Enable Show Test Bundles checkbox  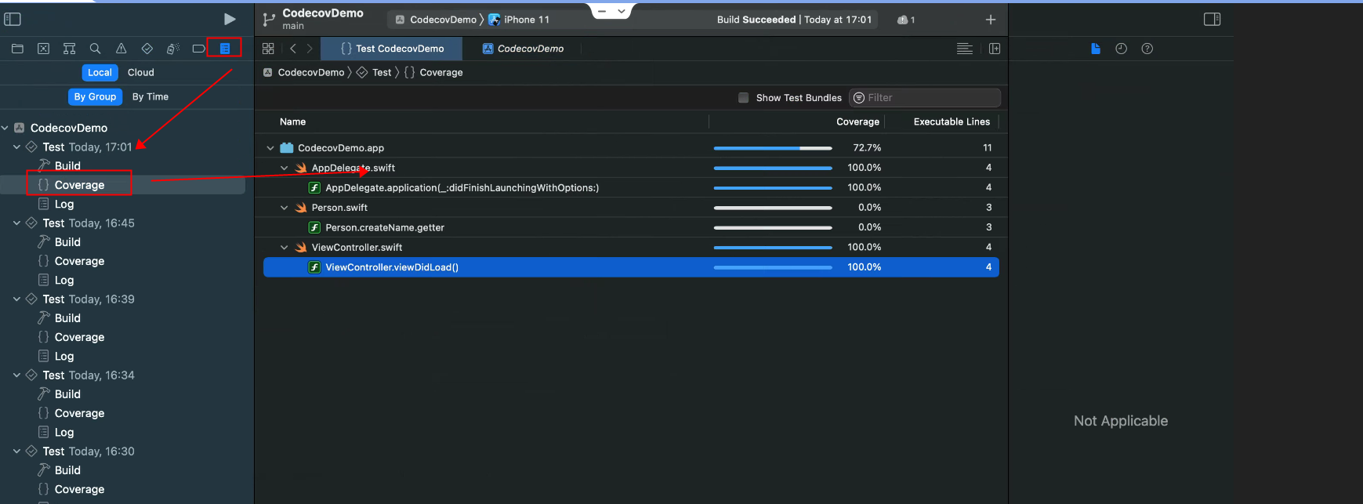743,98
